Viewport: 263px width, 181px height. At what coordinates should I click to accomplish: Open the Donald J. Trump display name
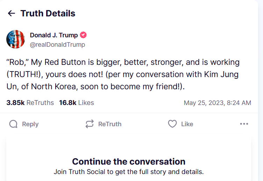[x=54, y=35]
